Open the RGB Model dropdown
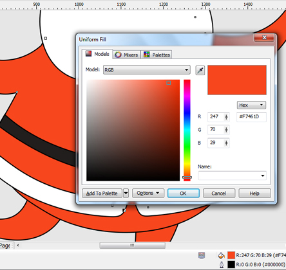The height and width of the screenshot is (270, 286). coord(147,70)
